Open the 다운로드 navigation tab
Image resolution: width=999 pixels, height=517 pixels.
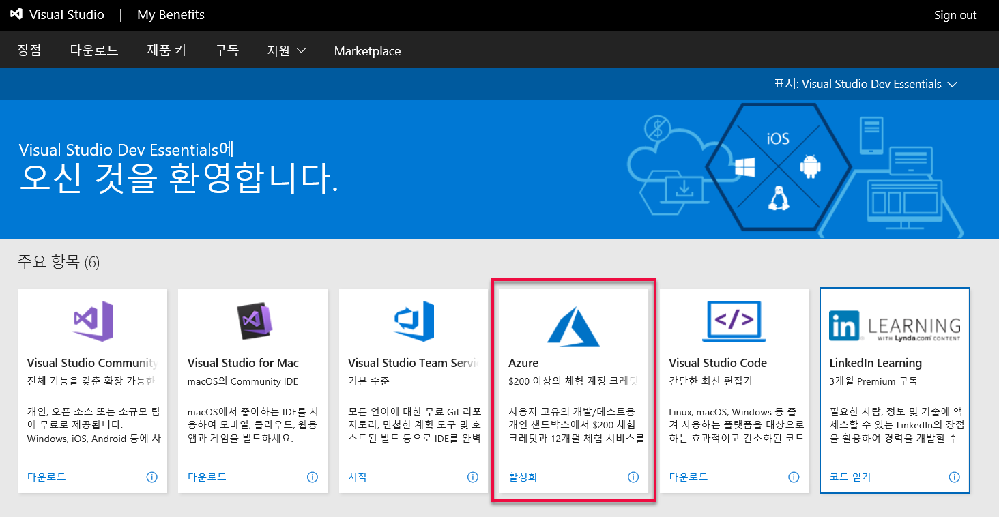point(94,51)
